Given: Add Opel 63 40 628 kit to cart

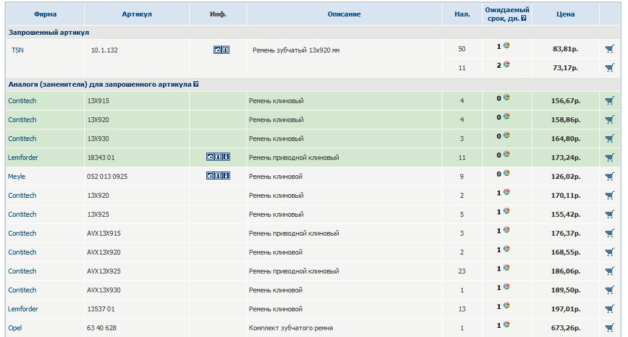Looking at the screenshot, I should pos(609,328).
